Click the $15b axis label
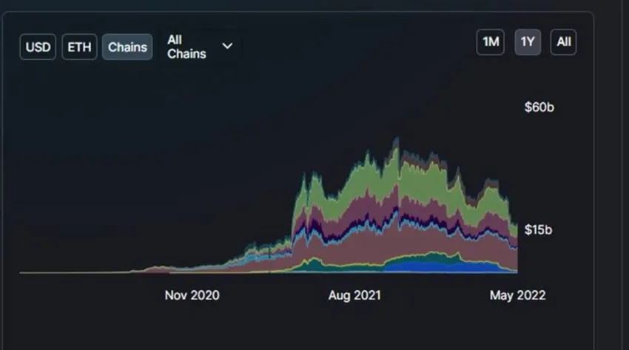 point(538,229)
